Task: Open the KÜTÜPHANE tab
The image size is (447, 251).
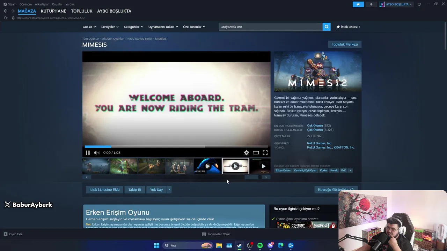Action: point(53,11)
